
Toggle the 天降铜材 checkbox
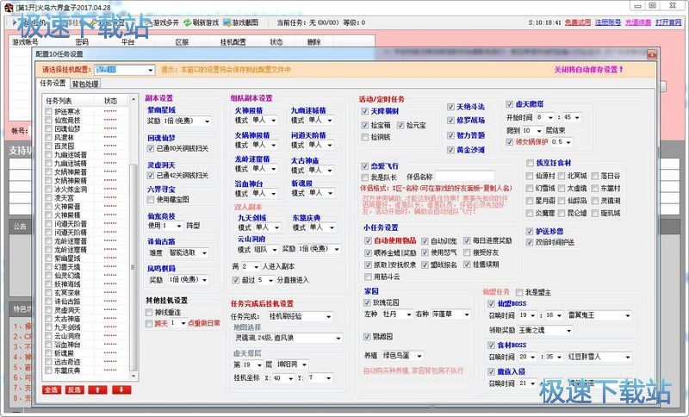point(365,112)
